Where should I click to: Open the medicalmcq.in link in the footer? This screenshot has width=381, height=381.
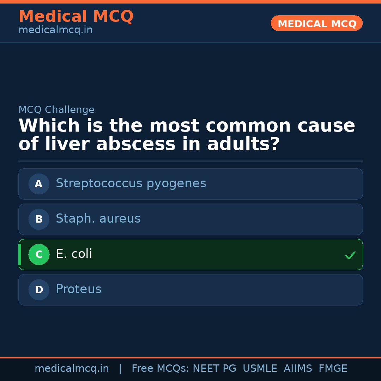[x=72, y=368]
